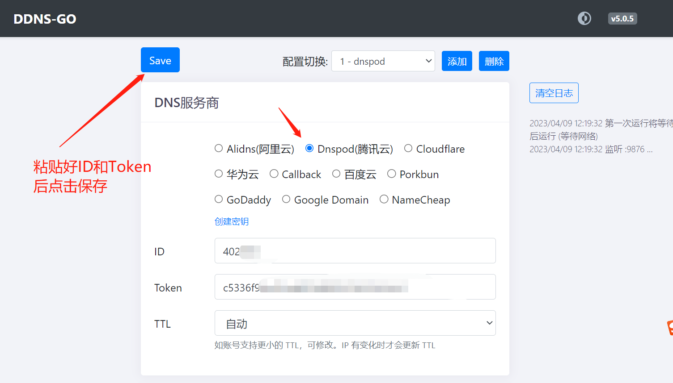Select the GoDaddy radio option

[x=219, y=199]
